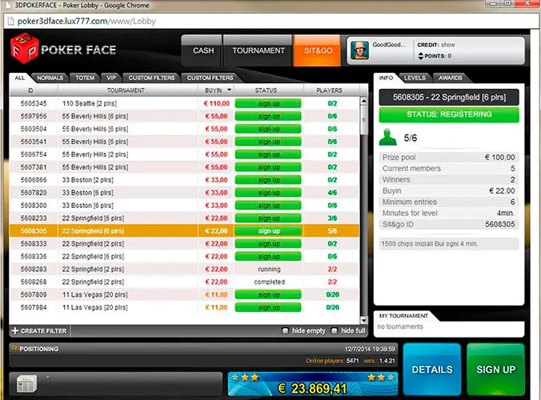Click the plus icon beside Create Filter

[x=15, y=330]
